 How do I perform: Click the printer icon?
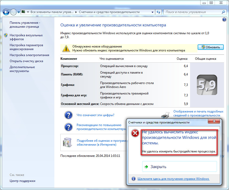(x=165, y=115)
